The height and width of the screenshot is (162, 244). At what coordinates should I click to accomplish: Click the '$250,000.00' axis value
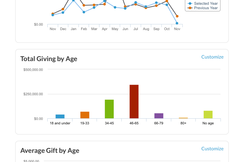pyautogui.click(x=33, y=94)
